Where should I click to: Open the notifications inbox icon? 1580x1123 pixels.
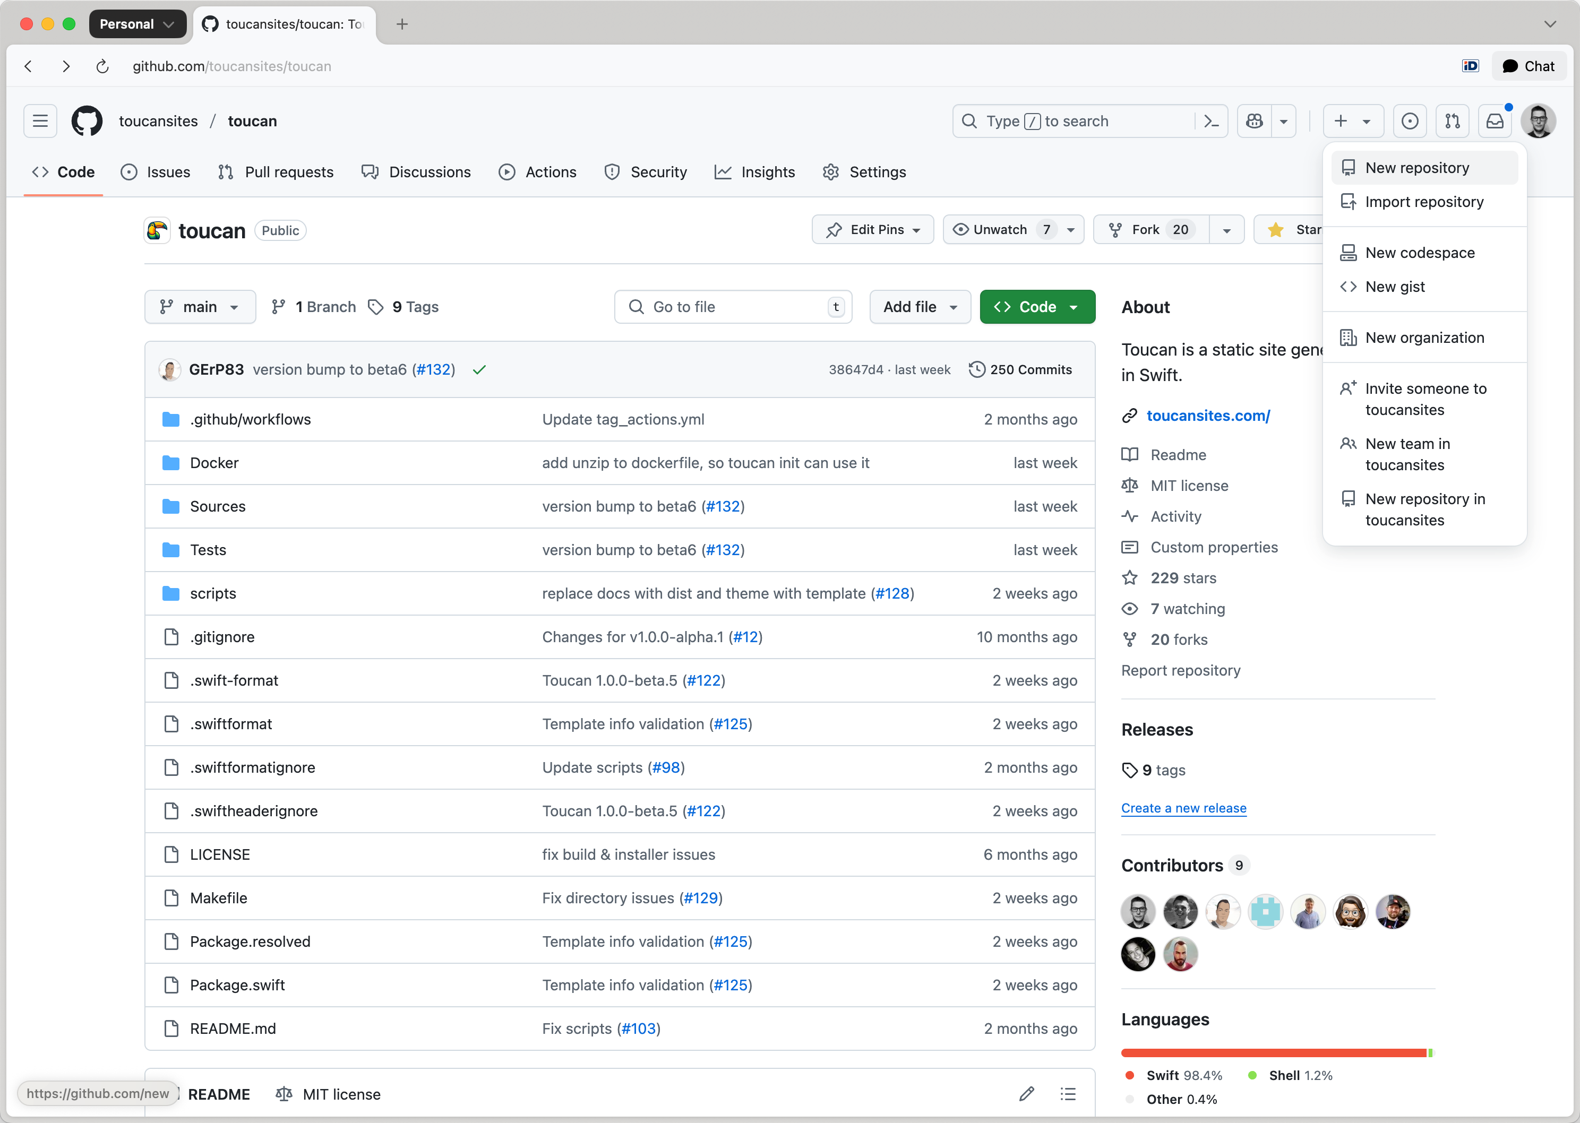point(1496,120)
